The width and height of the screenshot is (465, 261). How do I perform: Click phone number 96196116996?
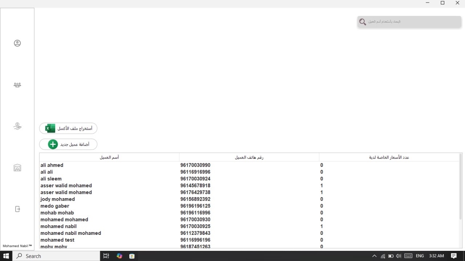(x=195, y=213)
